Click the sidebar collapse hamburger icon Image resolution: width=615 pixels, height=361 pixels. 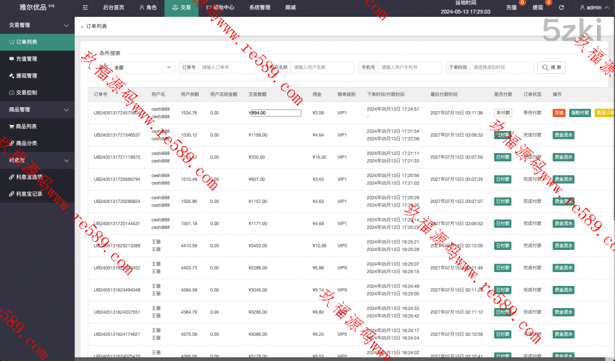tap(85, 8)
